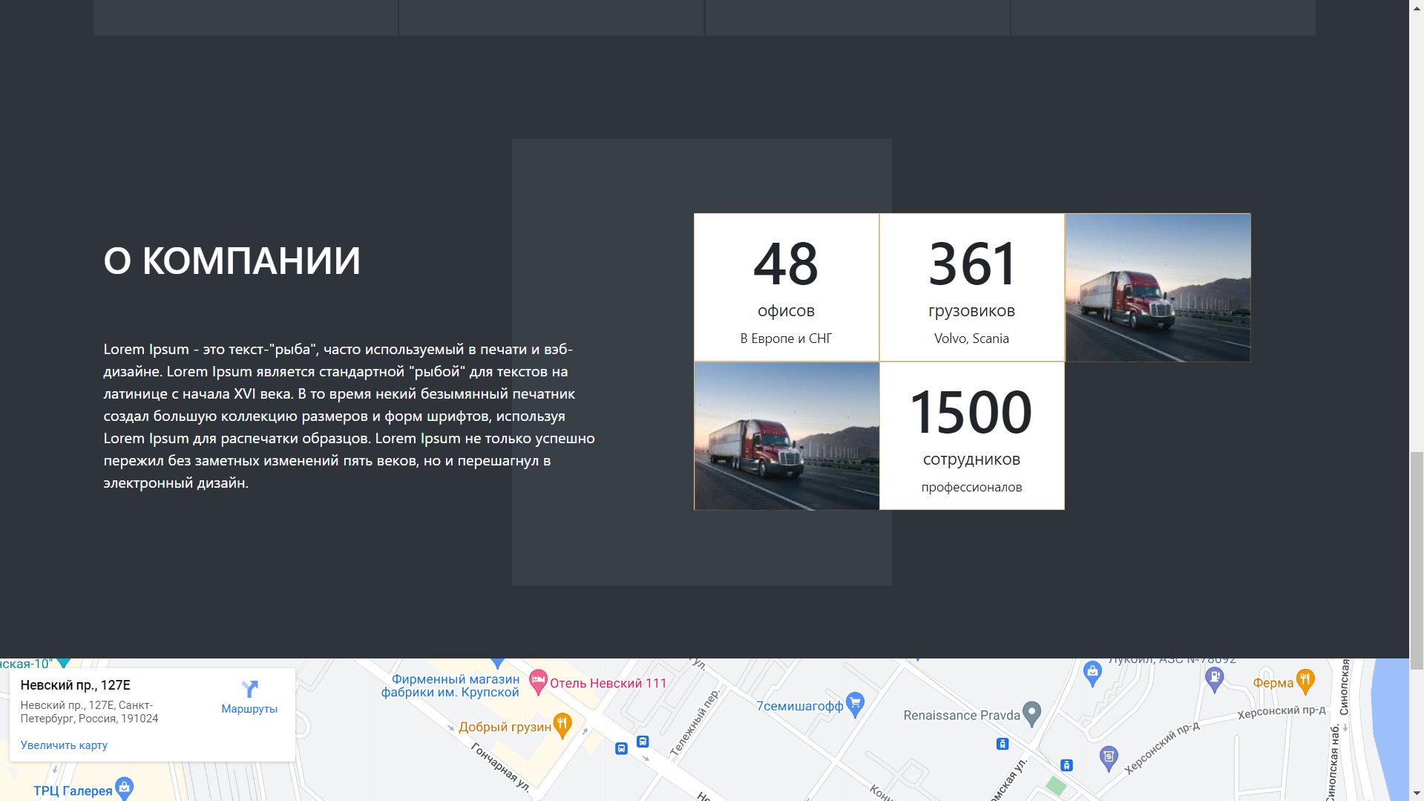Click the scrollbar up arrow

point(1417,7)
